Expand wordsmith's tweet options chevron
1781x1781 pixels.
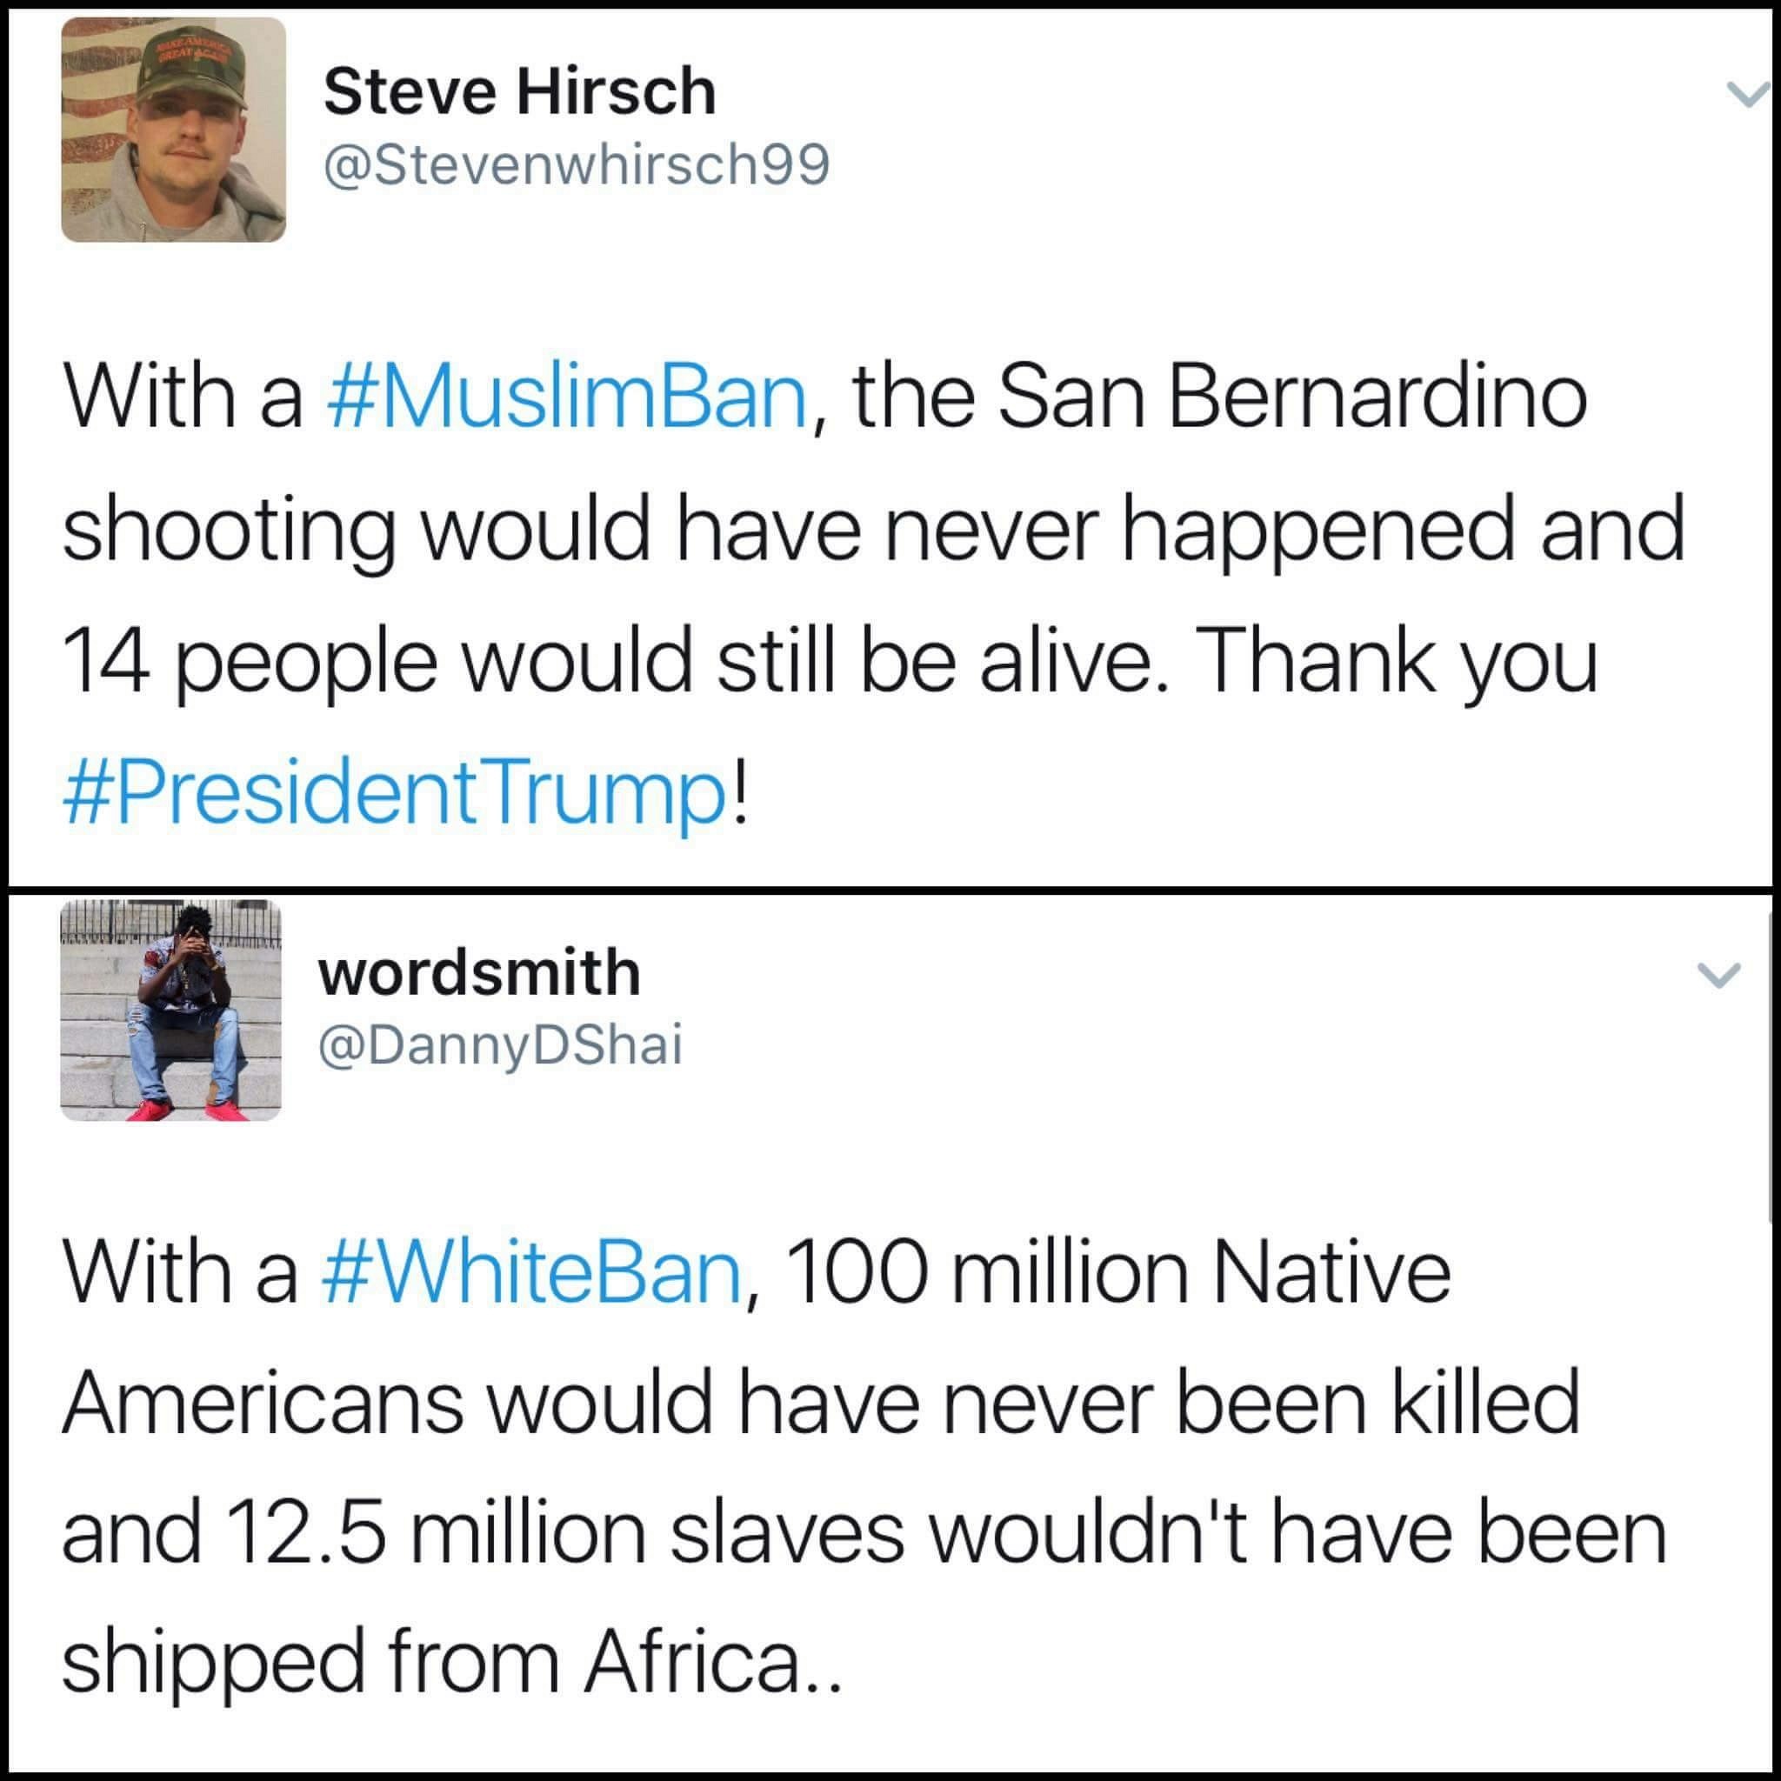click(x=1719, y=974)
